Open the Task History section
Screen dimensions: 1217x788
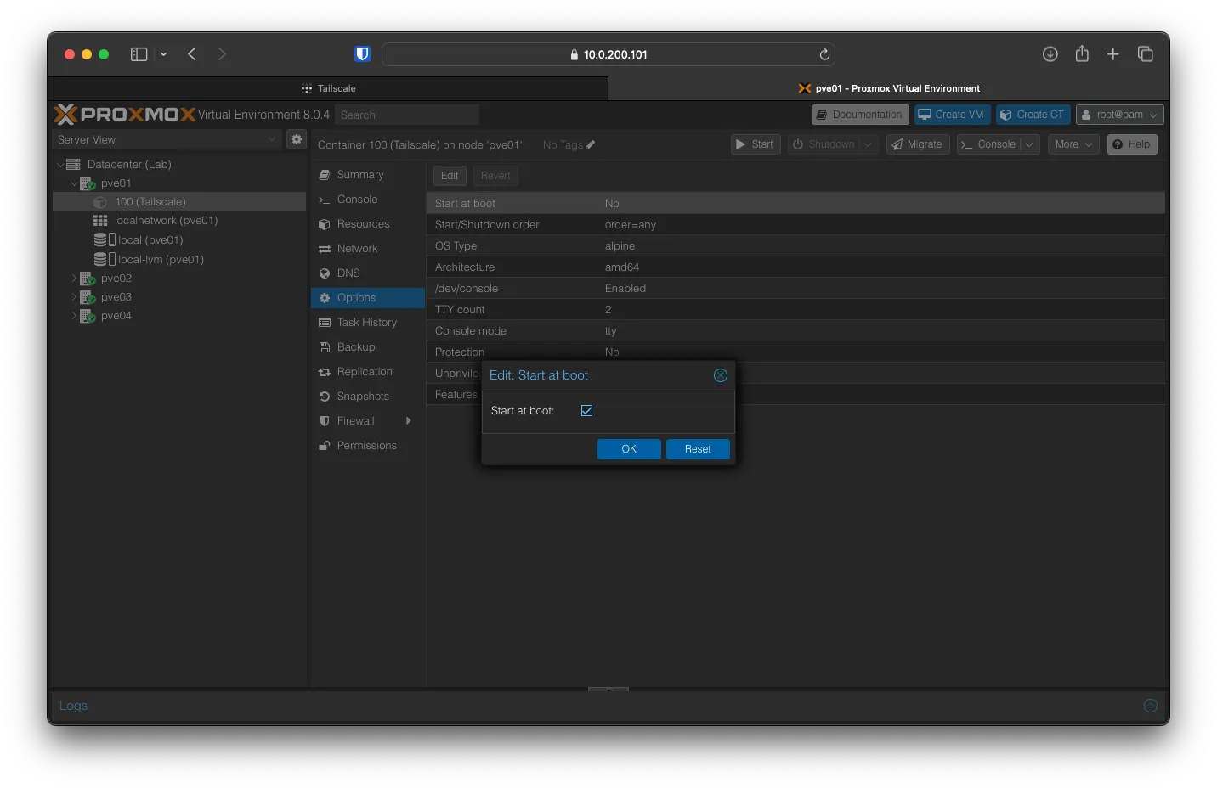click(367, 322)
